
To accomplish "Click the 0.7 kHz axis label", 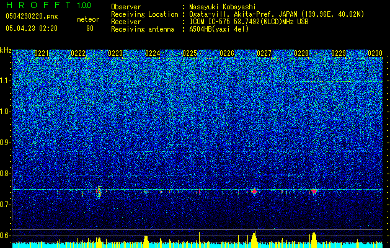I will 6,205.
